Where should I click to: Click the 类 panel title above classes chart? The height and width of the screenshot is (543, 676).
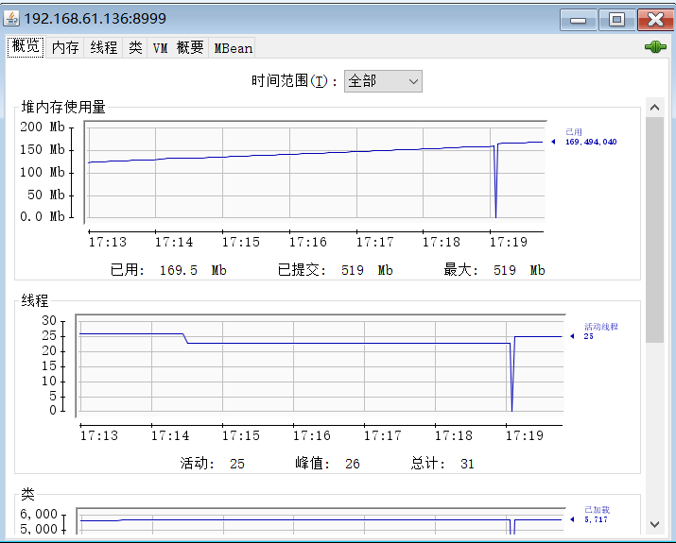27,494
